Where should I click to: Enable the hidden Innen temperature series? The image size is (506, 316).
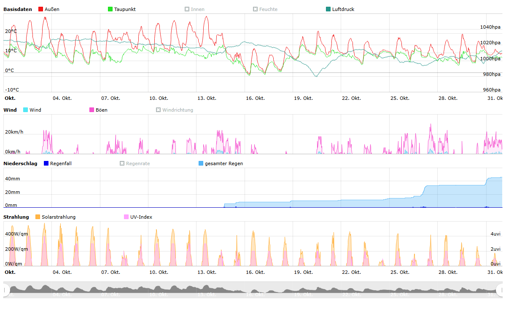(x=194, y=9)
